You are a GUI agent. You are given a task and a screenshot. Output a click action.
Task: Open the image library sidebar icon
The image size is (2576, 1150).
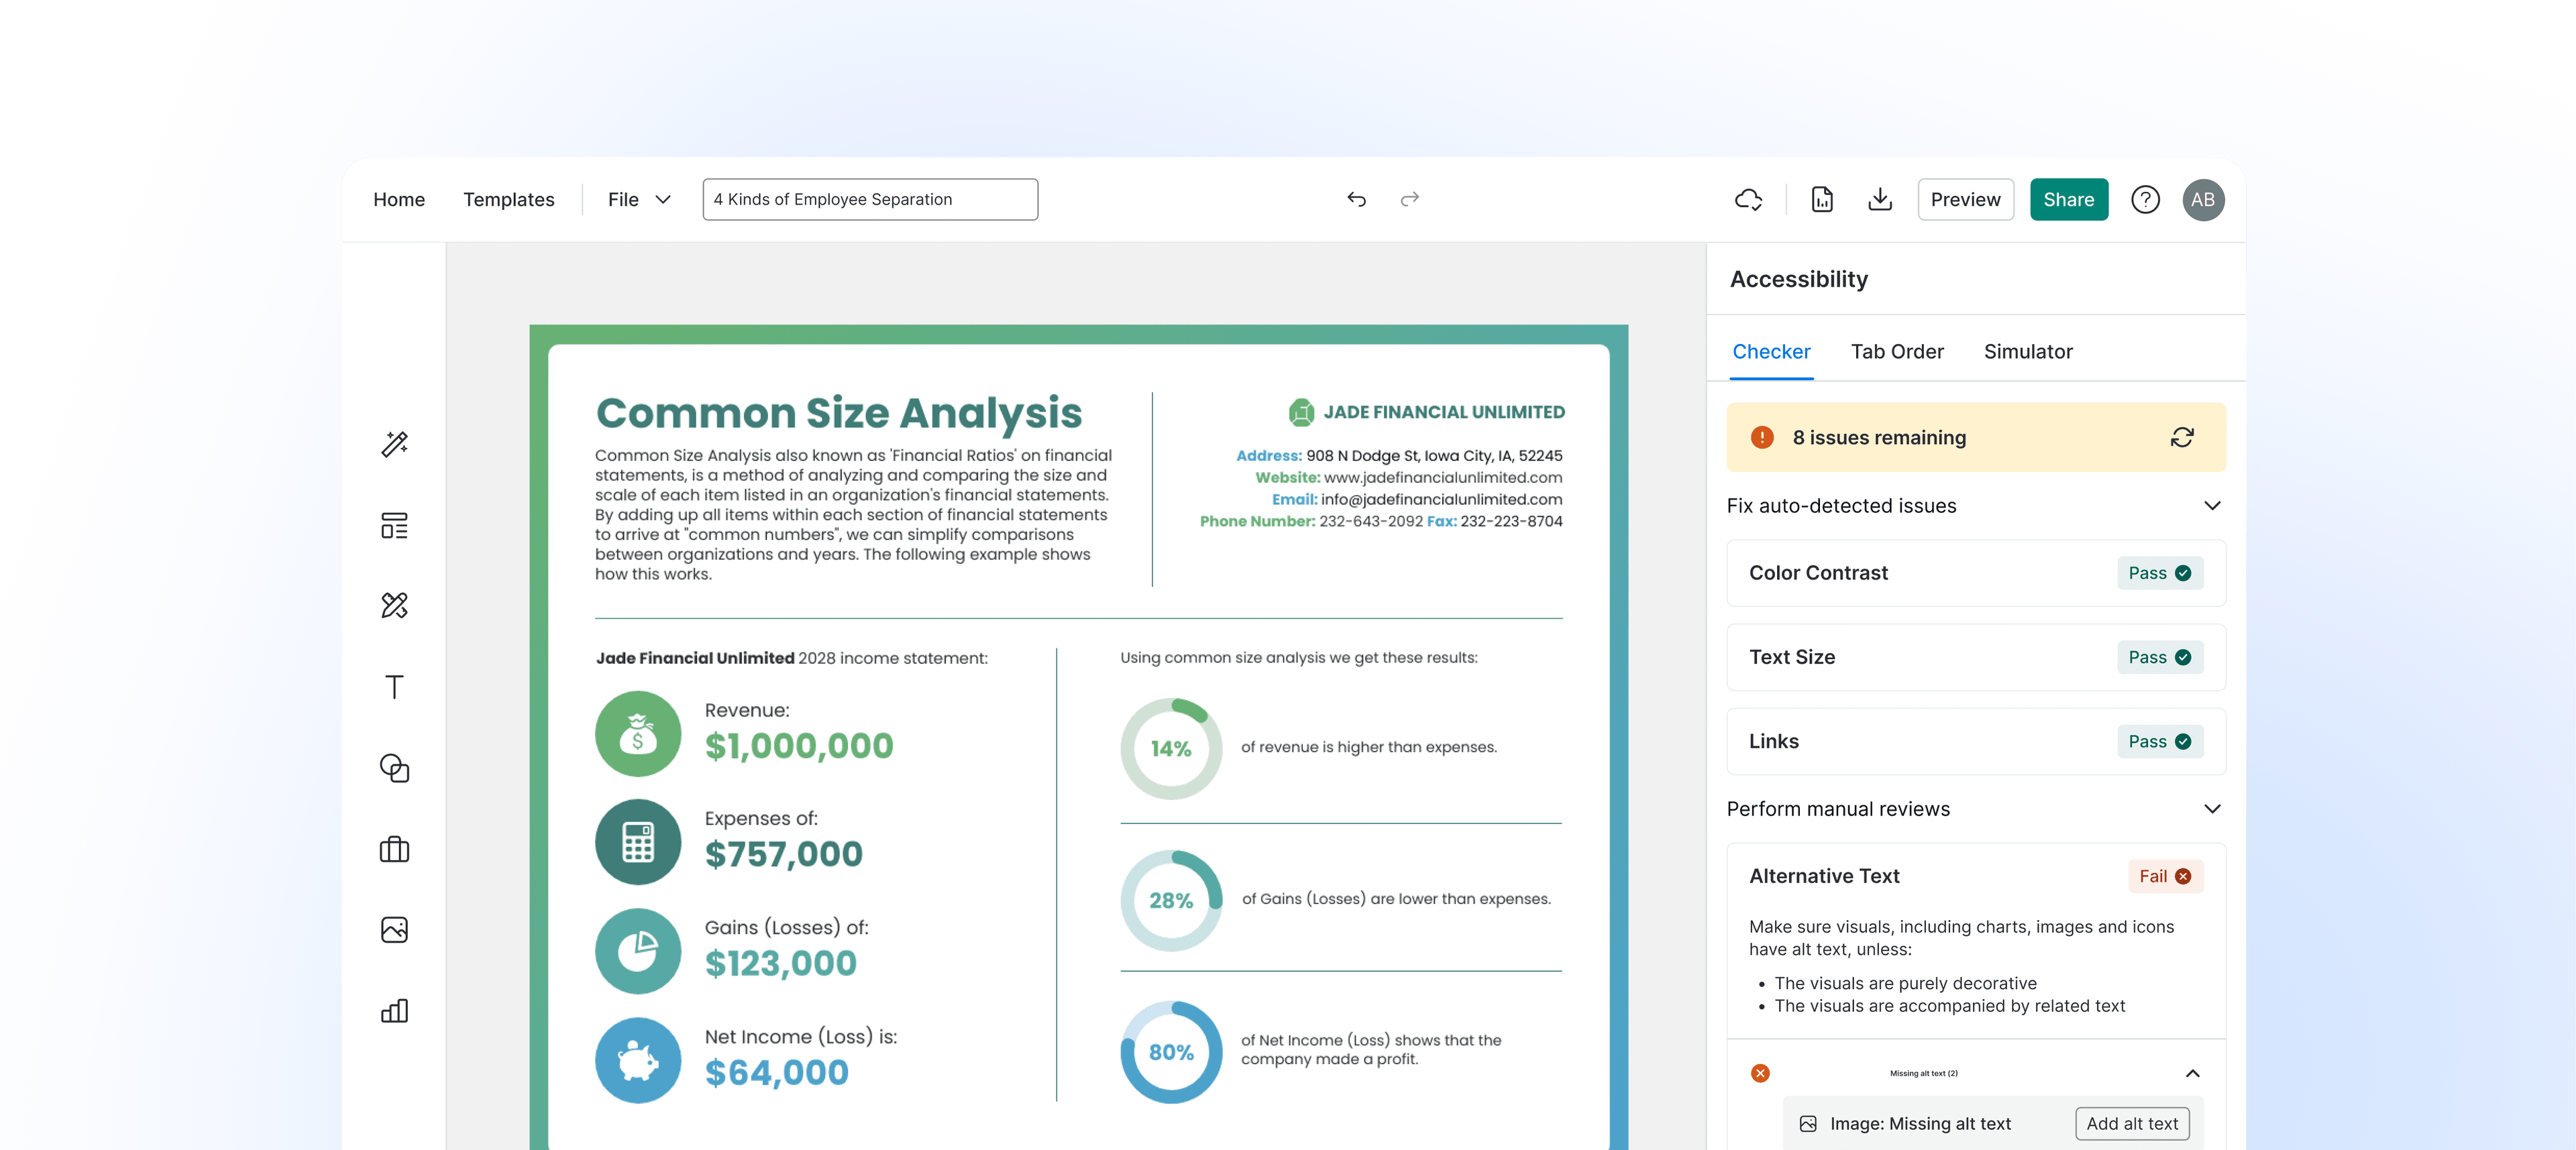coord(394,930)
